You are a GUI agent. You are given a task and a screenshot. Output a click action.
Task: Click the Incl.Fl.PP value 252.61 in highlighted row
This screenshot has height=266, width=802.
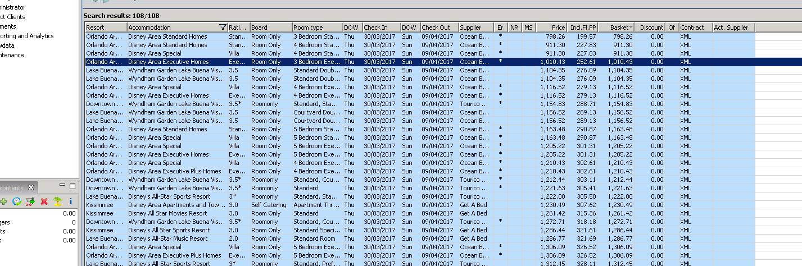click(586, 62)
